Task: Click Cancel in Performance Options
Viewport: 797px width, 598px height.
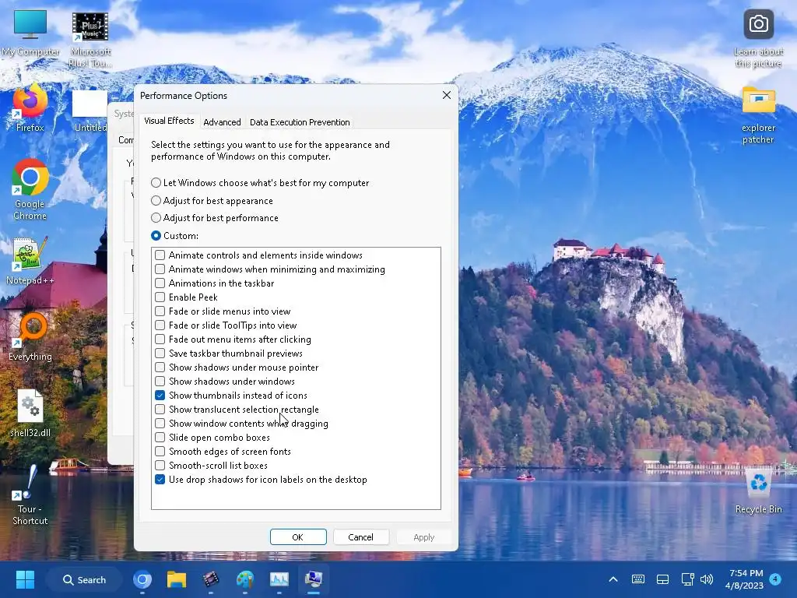Action: [x=361, y=537]
